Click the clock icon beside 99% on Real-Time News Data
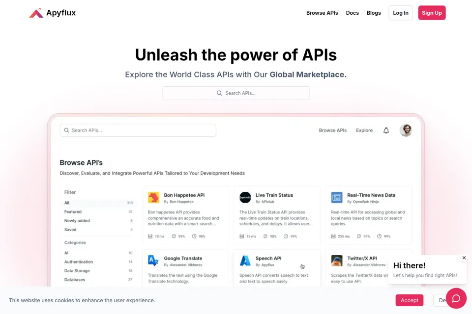 coord(379,236)
